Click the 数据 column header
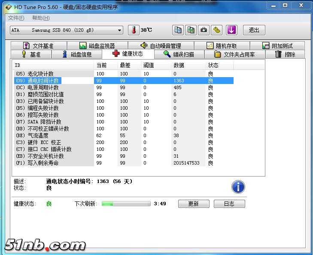Image resolution: width=313 pixels, height=255 pixels. point(179,65)
